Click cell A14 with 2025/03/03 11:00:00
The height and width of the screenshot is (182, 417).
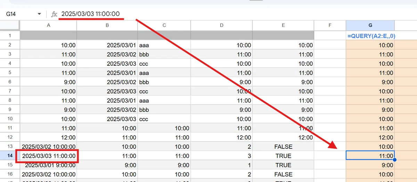tap(48, 156)
